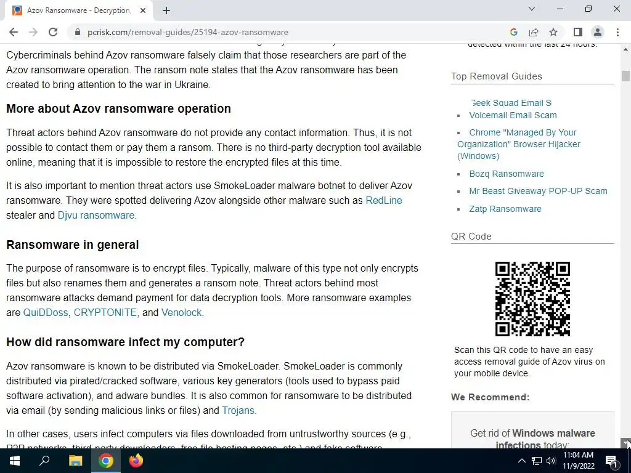Open the Djvu ransomware link

pyautogui.click(x=96, y=215)
